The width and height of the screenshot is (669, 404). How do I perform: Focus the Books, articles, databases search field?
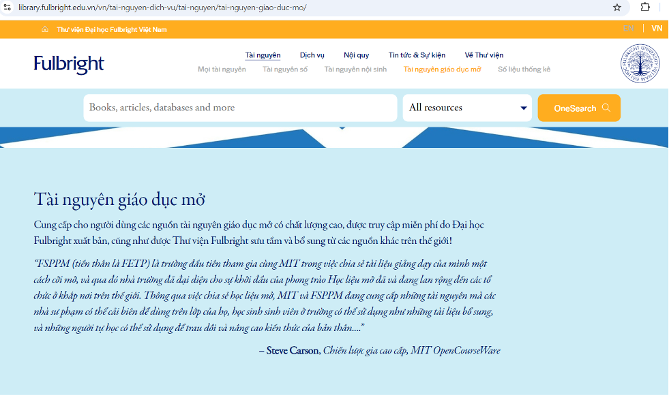(x=240, y=108)
